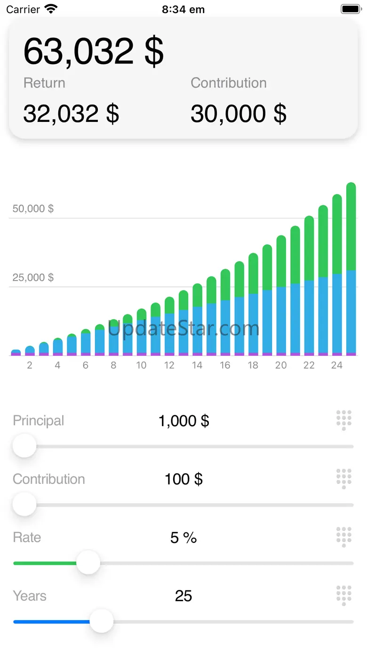Tap the Return amount 32,032 $
Image resolution: width=367 pixels, height=653 pixels.
point(71,113)
